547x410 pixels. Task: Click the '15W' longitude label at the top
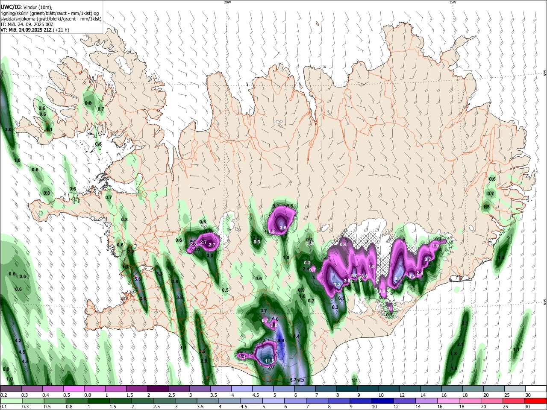click(x=452, y=2)
